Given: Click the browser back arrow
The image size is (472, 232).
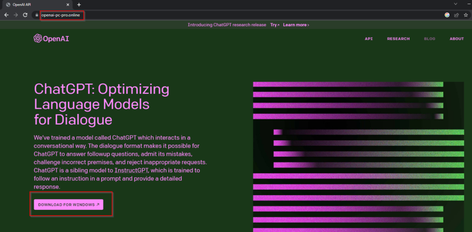Looking at the screenshot, I should pyautogui.click(x=6, y=15).
